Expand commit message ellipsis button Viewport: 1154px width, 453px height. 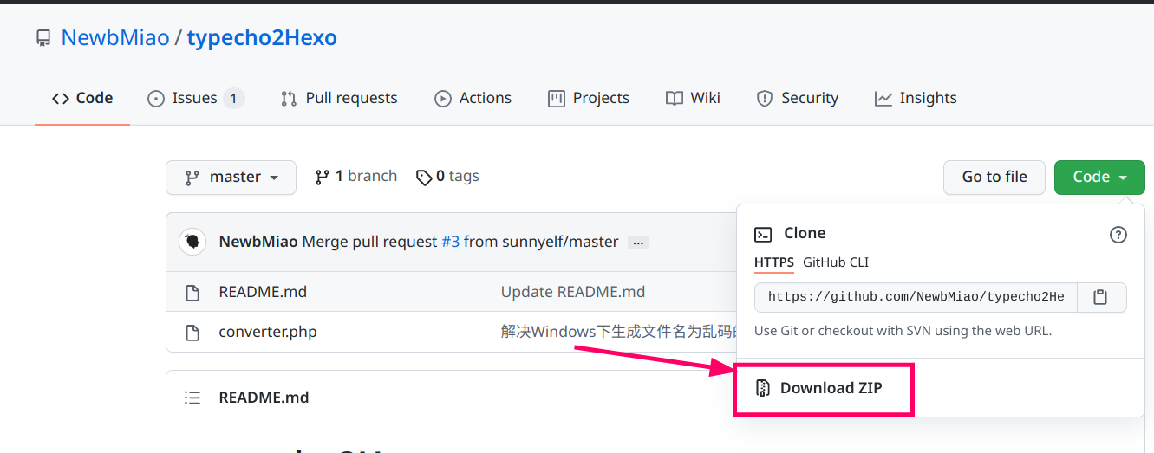tap(638, 243)
